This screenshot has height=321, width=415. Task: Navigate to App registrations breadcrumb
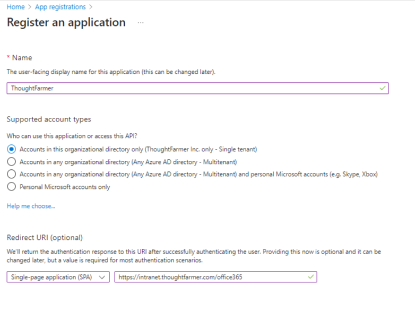pyautogui.click(x=60, y=7)
